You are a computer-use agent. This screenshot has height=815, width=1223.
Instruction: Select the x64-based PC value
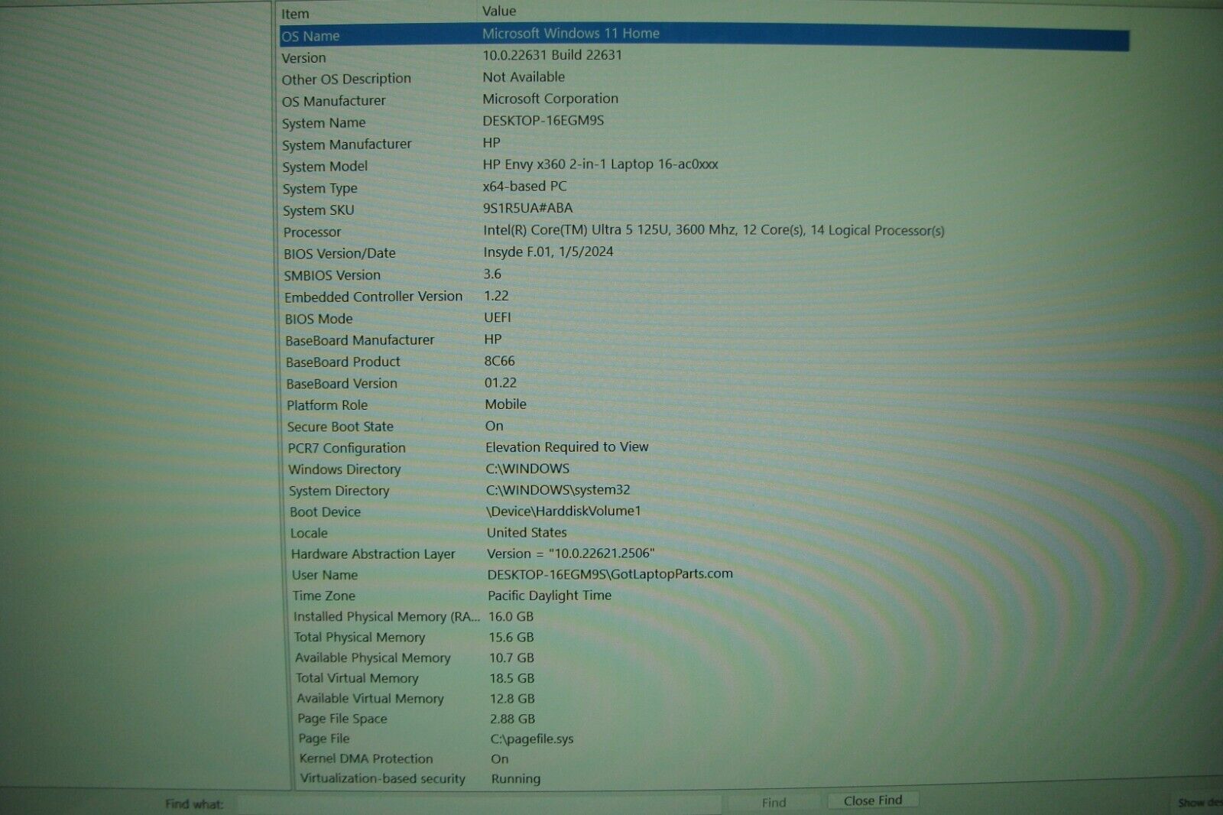524,187
